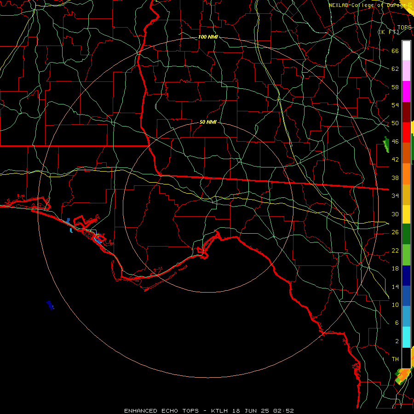Click the legend value '54'
Image resolution: width=414 pixels, height=414 pixels.
[395, 105]
